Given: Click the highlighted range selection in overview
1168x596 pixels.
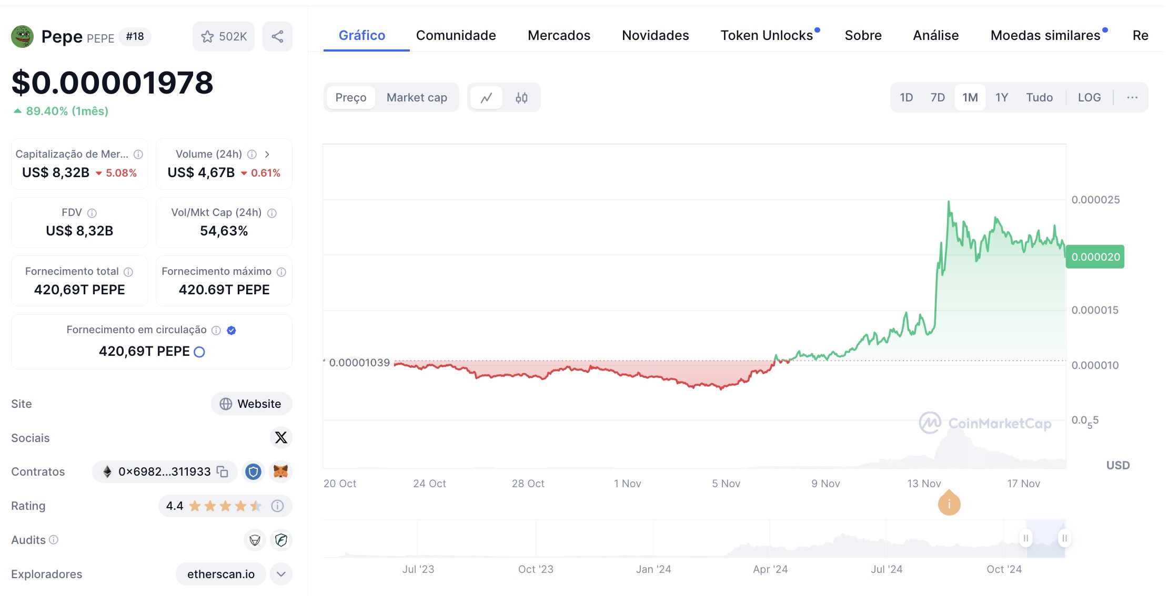Looking at the screenshot, I should tap(1045, 539).
